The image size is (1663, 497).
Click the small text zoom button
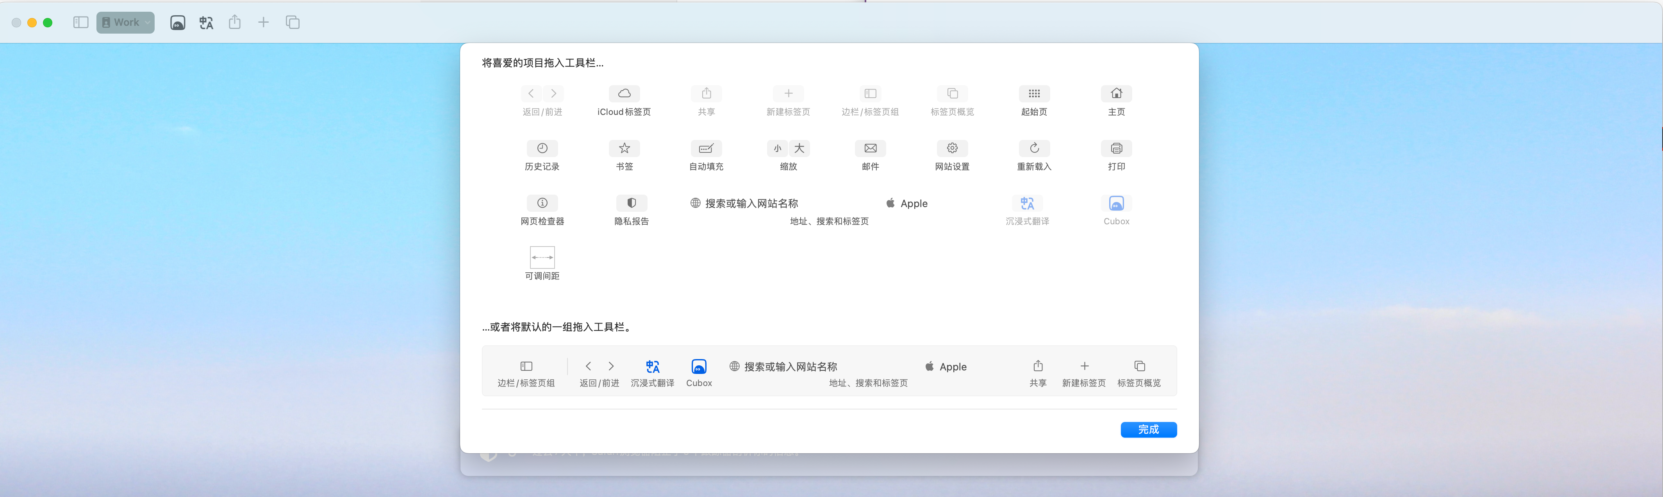point(777,148)
